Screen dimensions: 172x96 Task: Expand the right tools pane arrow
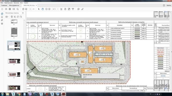pos(171,52)
